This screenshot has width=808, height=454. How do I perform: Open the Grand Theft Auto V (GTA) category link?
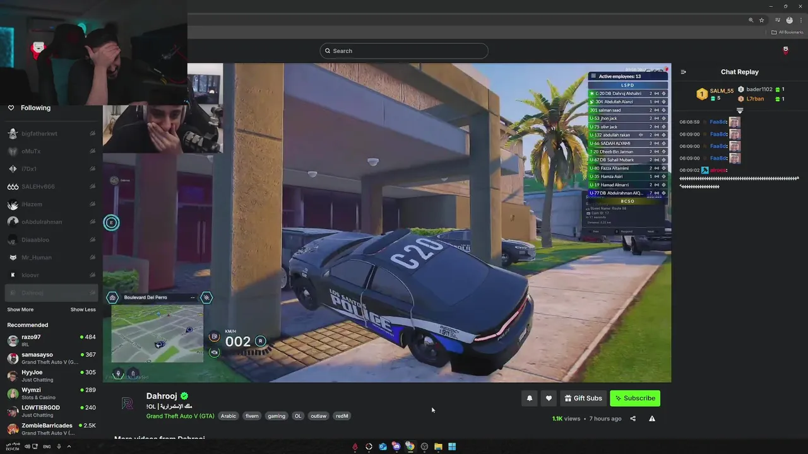click(181, 416)
